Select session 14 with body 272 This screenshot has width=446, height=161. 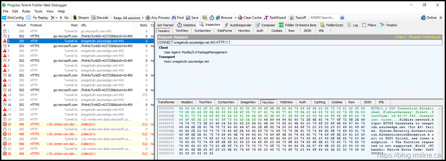coord(78,95)
